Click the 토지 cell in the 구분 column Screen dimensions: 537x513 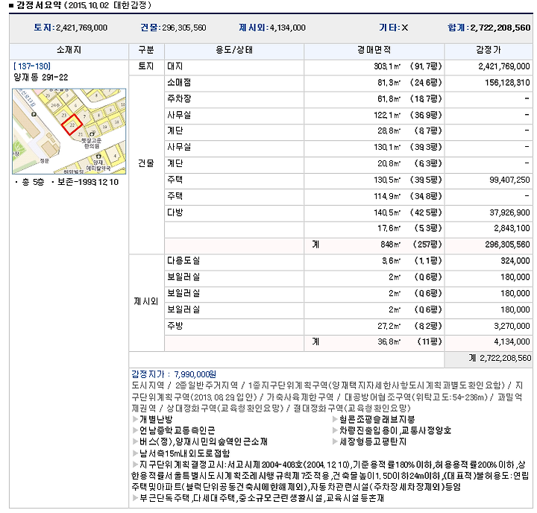click(146, 66)
